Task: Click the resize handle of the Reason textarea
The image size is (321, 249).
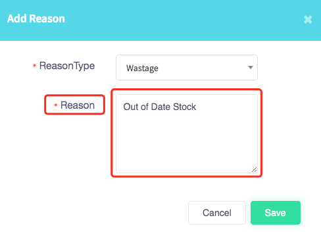Action: pyautogui.click(x=255, y=170)
